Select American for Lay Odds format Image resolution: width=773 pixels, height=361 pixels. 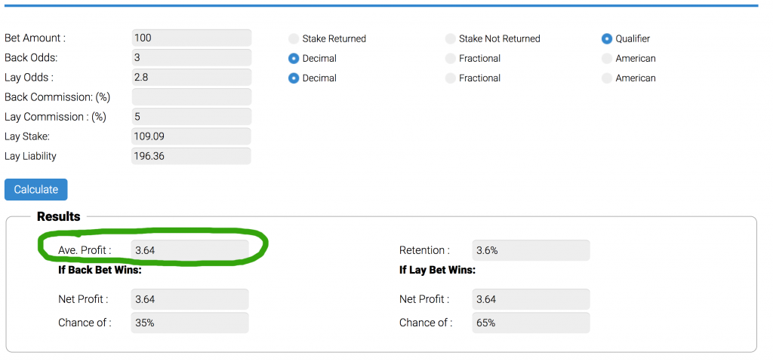point(607,78)
